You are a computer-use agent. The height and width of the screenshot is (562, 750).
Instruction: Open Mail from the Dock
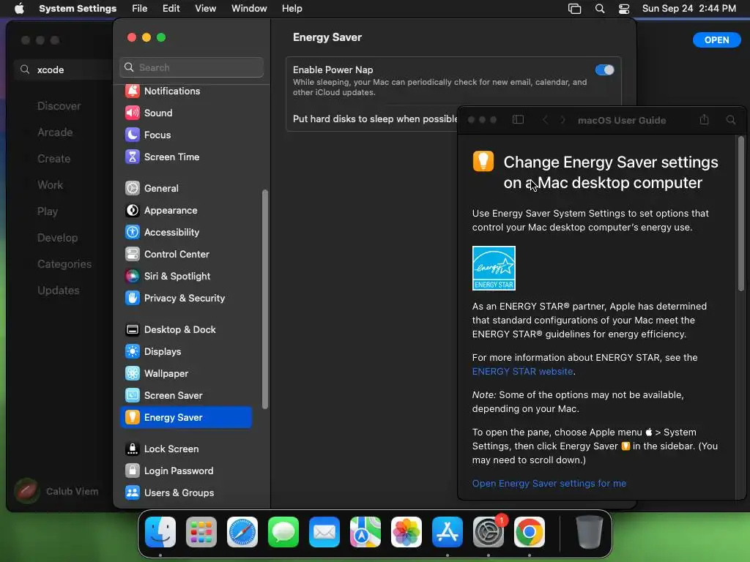coord(324,532)
